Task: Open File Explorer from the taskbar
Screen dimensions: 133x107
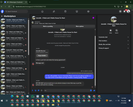Action: [53, 105]
